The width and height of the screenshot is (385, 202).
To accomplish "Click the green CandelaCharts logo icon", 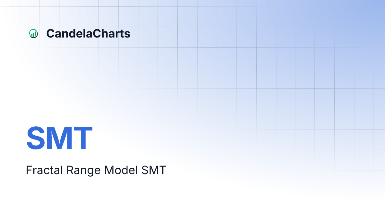I will (33, 33).
